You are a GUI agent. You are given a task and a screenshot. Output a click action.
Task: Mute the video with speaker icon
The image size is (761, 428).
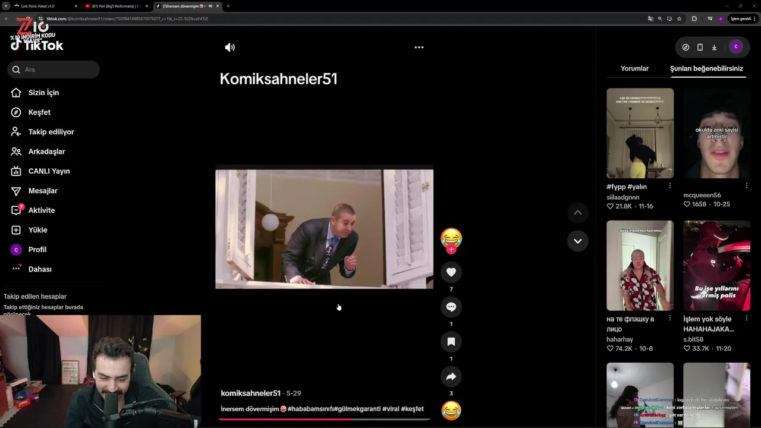230,48
